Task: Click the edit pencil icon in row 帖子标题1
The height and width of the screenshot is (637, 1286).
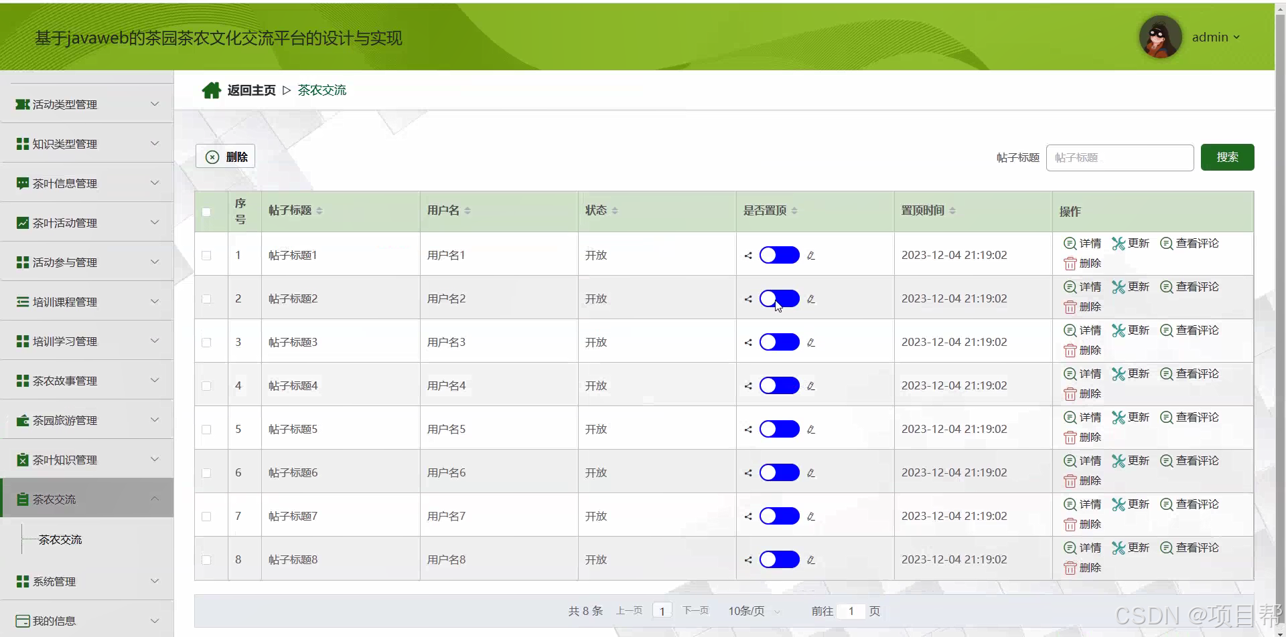Action: pyautogui.click(x=811, y=256)
